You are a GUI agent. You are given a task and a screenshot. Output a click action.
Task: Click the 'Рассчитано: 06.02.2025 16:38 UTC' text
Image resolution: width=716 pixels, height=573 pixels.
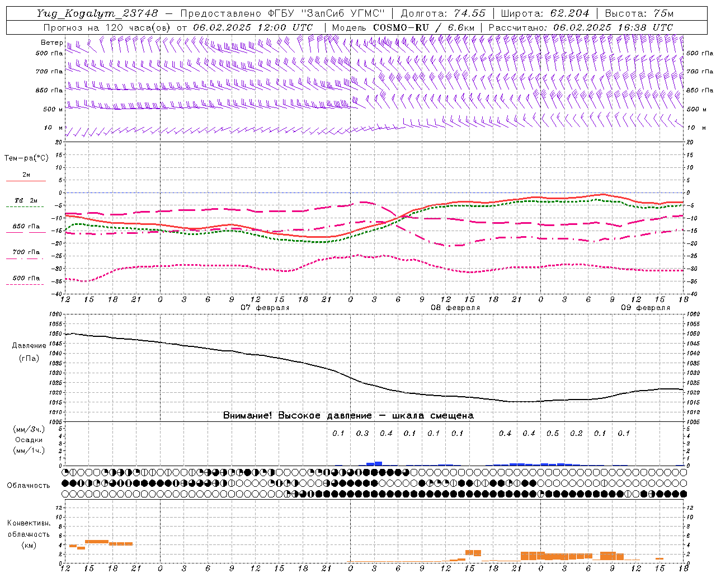(x=581, y=27)
